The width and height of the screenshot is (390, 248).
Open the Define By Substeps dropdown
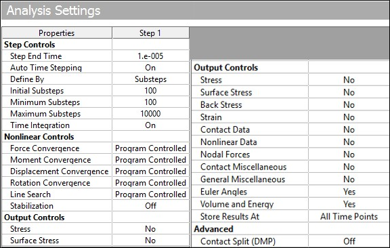point(150,79)
